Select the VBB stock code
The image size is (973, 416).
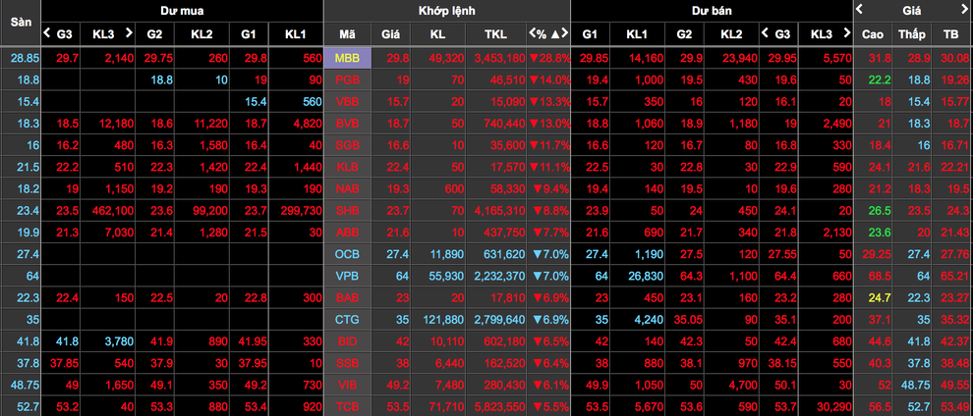click(348, 101)
